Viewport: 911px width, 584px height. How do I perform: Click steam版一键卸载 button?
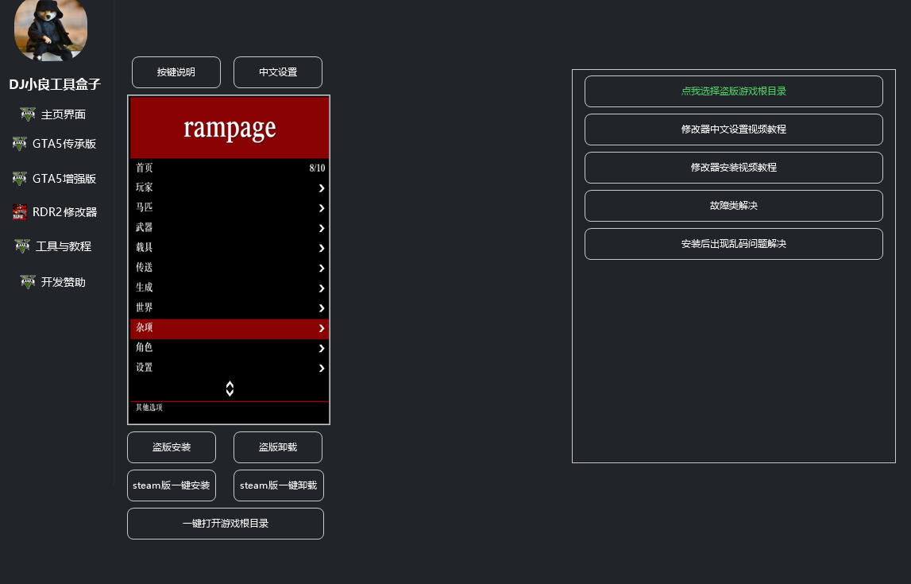click(x=278, y=485)
